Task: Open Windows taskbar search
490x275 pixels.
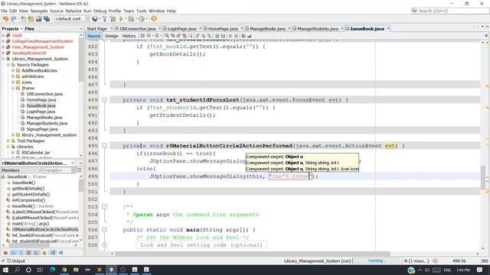Action: (17, 270)
